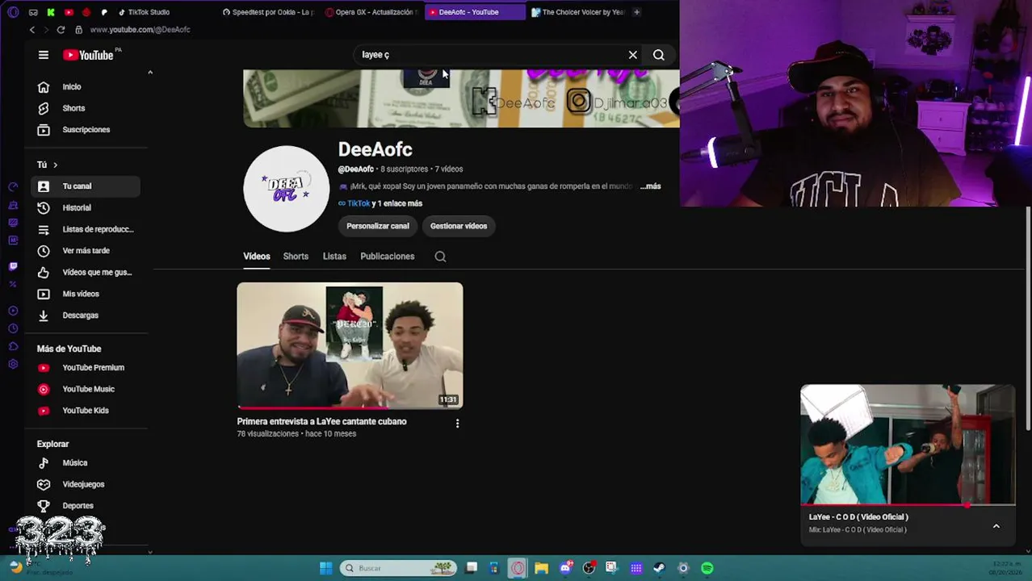This screenshot has width=1032, height=581.
Task: Click the DeeAofc channel avatar
Action: [287, 188]
